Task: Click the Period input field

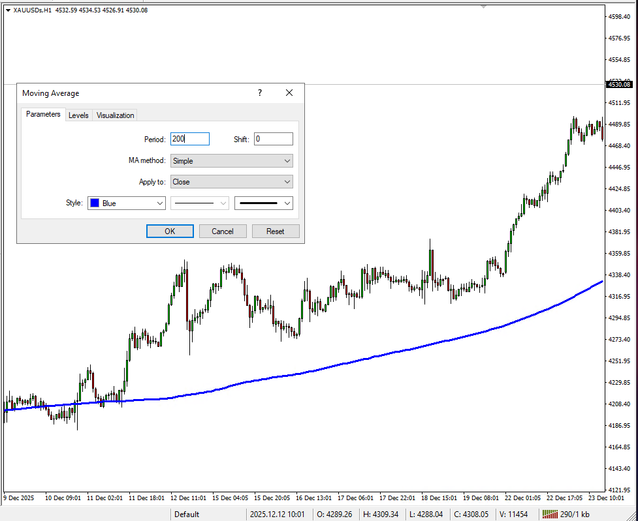Action: 189,139
